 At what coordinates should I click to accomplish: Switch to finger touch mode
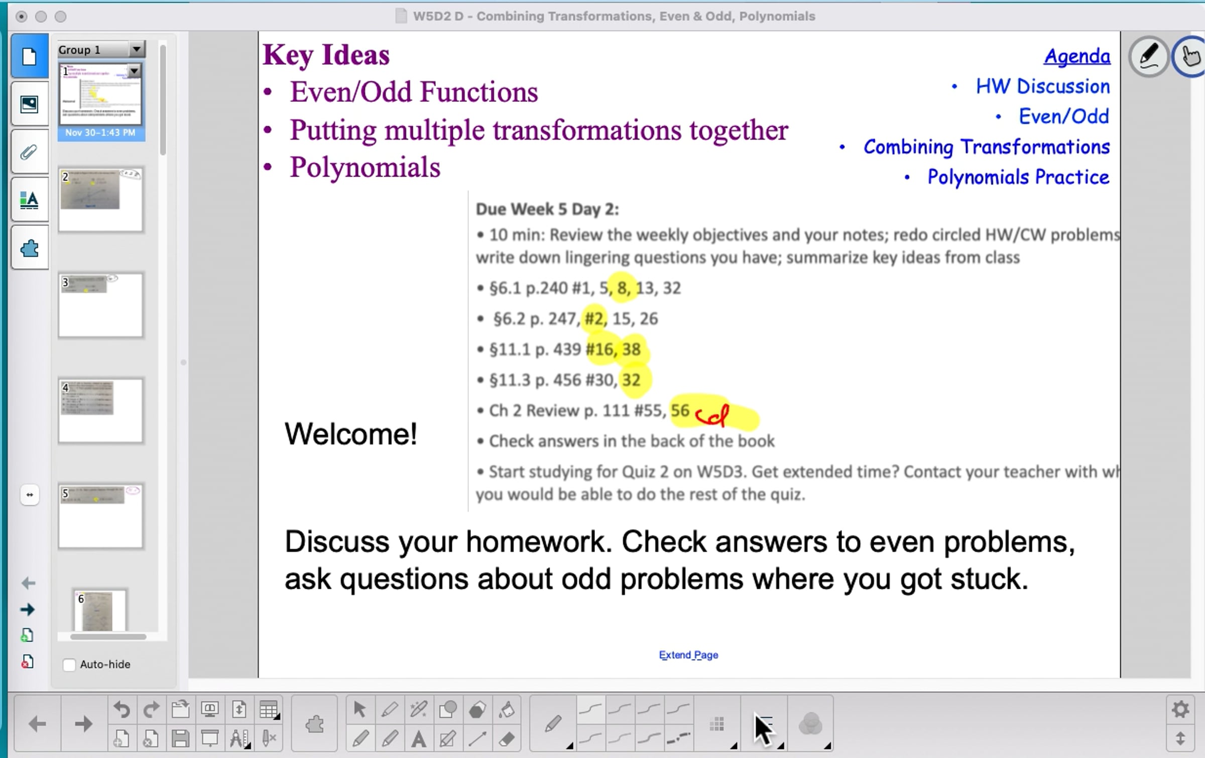tap(1190, 56)
